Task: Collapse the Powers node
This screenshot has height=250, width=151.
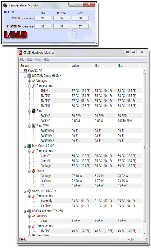Action: (30, 171)
